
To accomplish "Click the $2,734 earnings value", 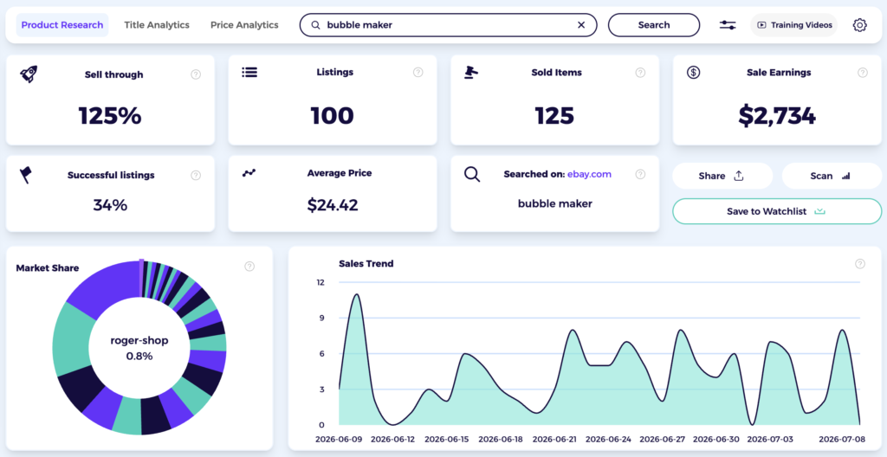I will [777, 115].
